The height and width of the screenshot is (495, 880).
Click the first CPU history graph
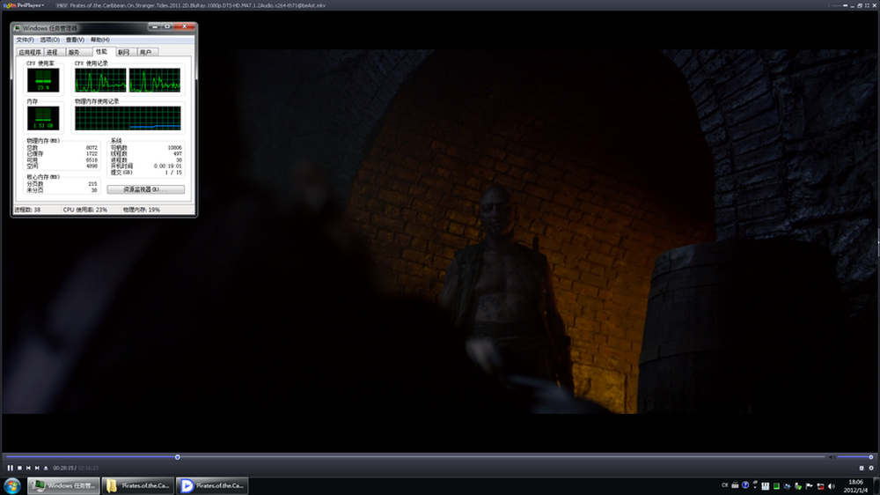pos(100,80)
